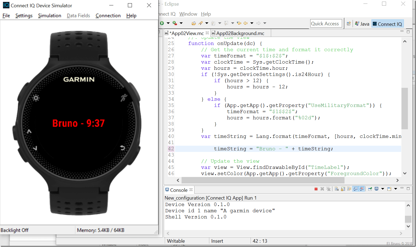Toggle Scroll Lock in Console
The height and width of the screenshot is (247, 416).
point(343,189)
